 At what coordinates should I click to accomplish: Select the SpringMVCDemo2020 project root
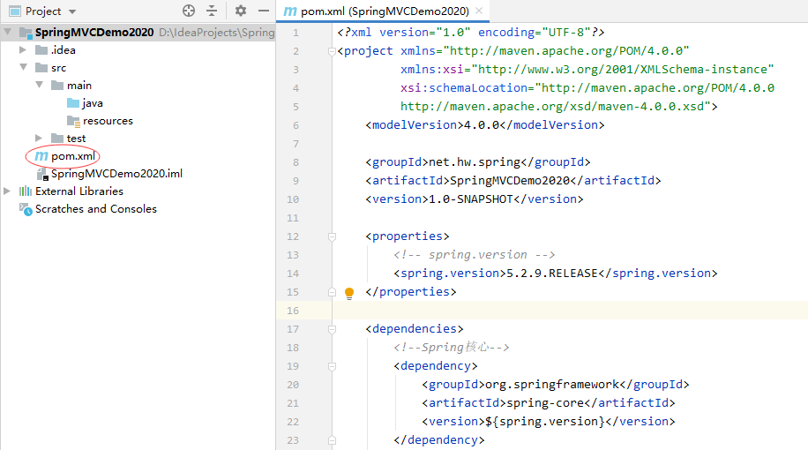click(94, 33)
